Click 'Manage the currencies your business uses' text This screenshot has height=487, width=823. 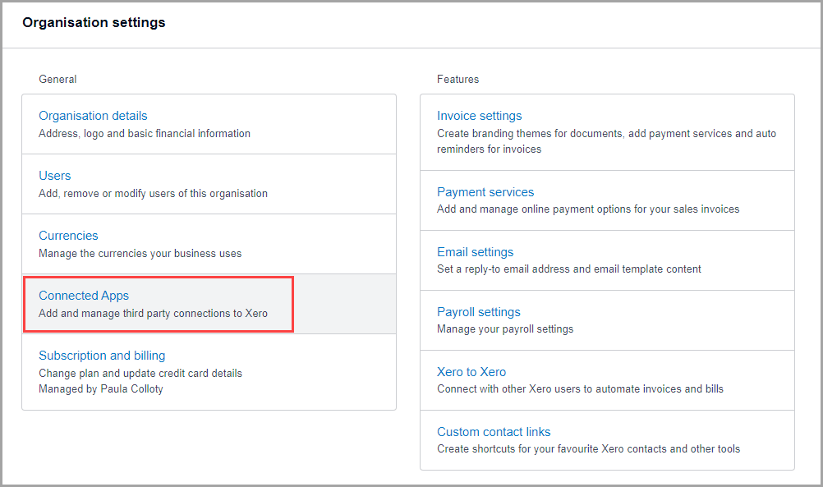(x=140, y=254)
